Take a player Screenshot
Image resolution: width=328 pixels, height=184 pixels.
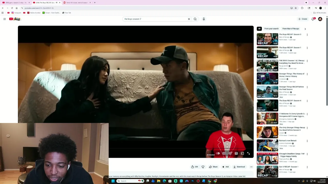211,155
